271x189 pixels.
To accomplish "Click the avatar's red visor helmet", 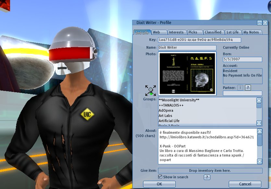I will coord(73,51).
